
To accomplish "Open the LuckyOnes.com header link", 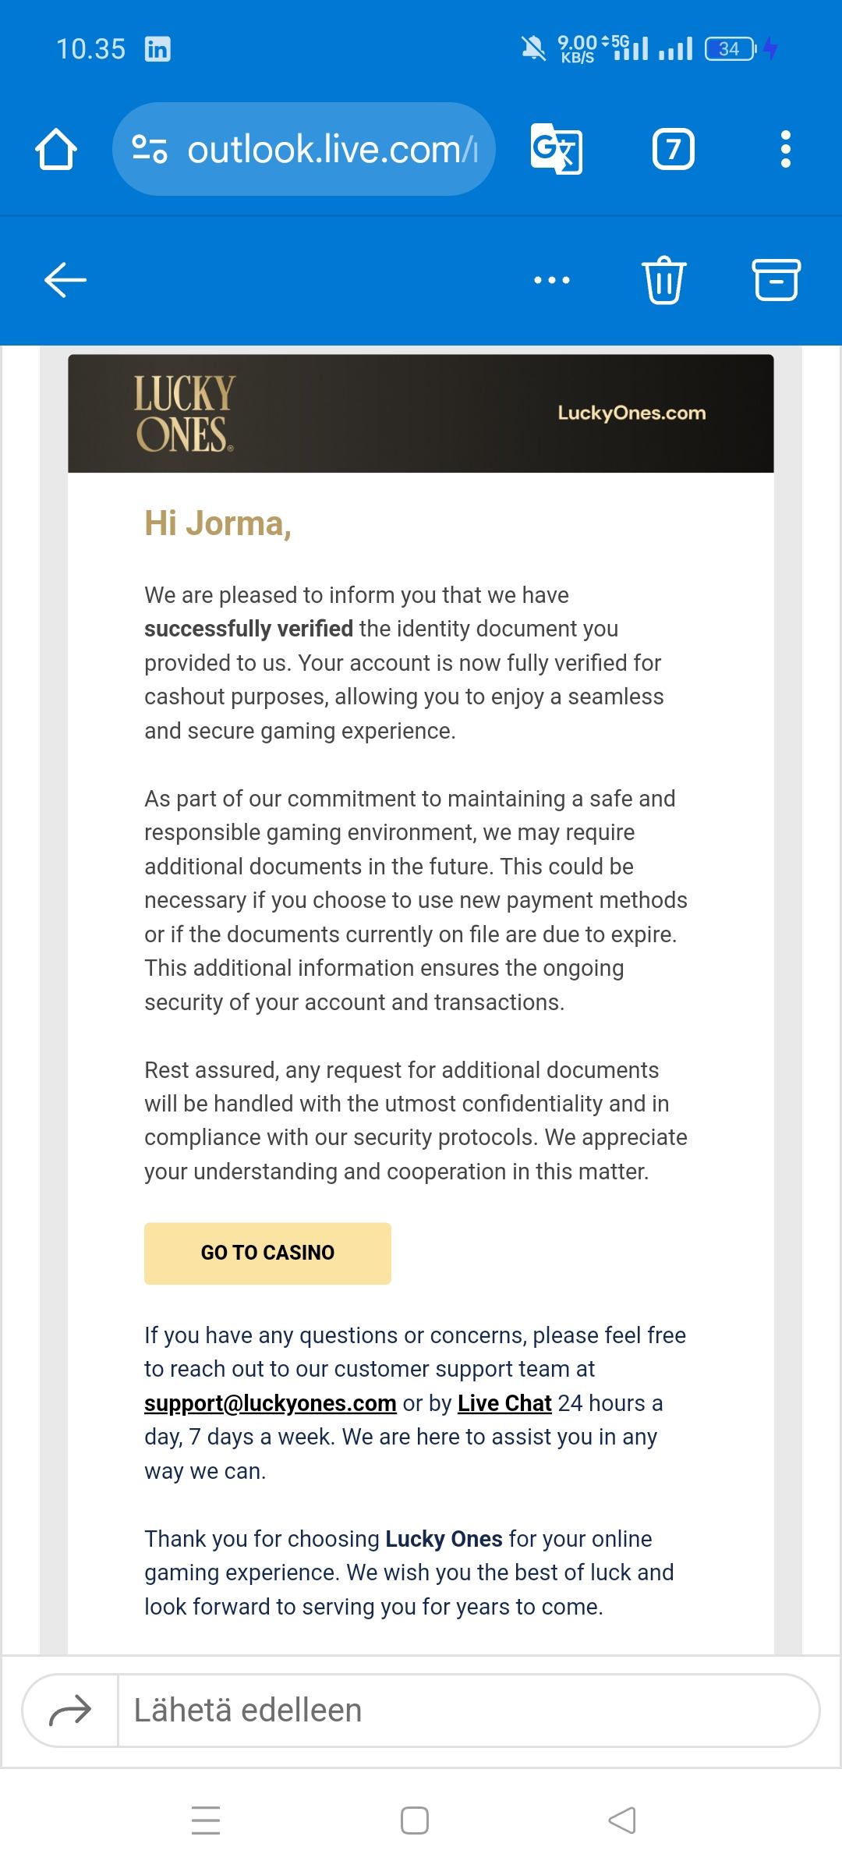I will pos(631,413).
